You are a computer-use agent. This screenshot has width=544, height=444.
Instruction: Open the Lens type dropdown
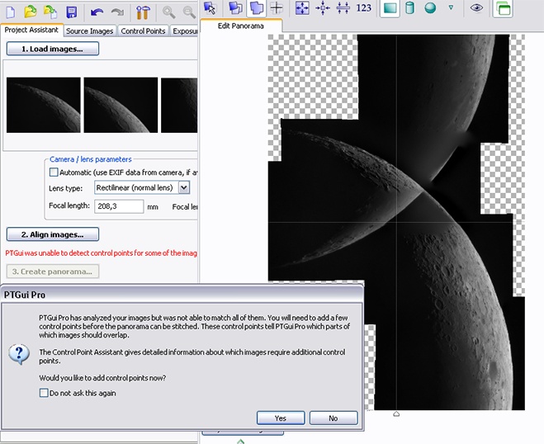(184, 188)
